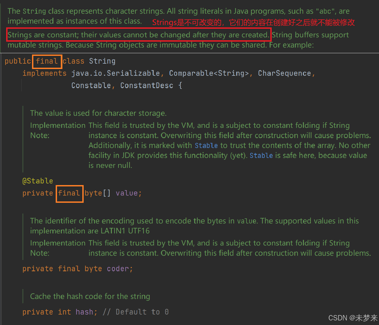Click the 'LATIN1 UTF16' text in documentation
This screenshot has height=325, width=379.
[x=125, y=231]
